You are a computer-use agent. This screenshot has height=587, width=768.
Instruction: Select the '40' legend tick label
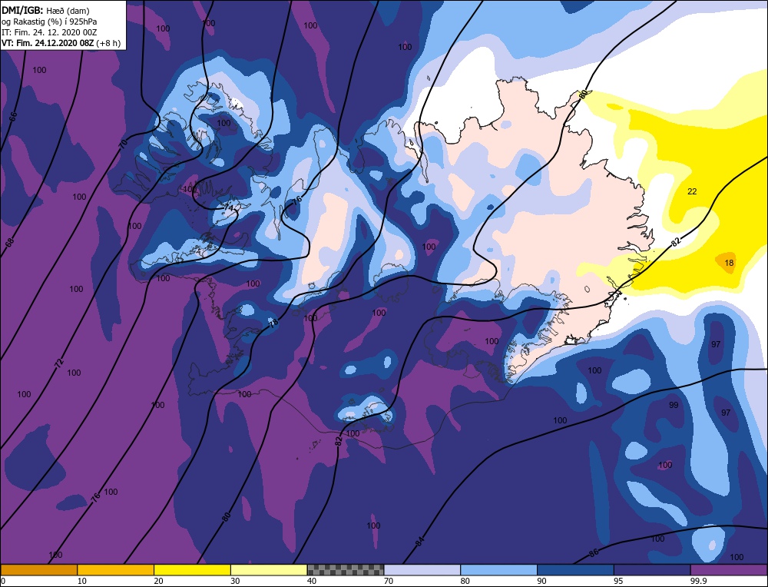pyautogui.click(x=312, y=581)
